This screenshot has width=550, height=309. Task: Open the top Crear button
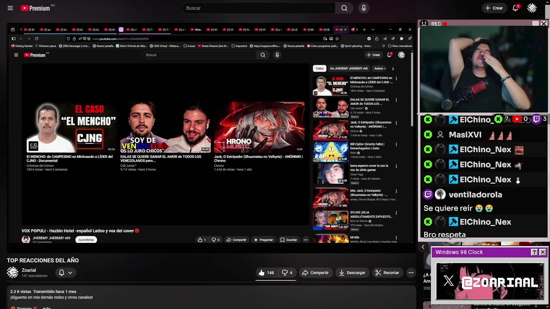coord(494,8)
